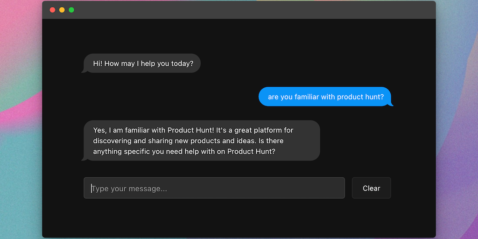Viewport: 478px width, 239px height.
Task: Select the 'Hi! How may I help you today?' bubble
Action: [142, 63]
